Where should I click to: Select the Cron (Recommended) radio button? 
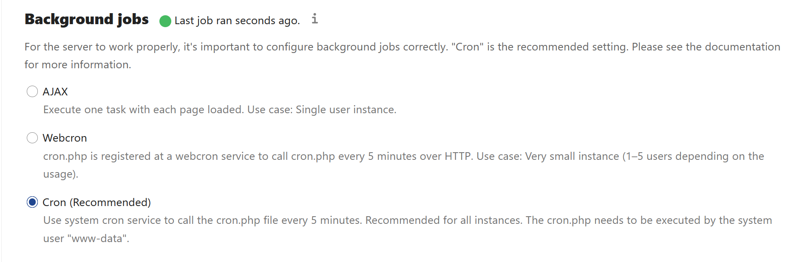(x=32, y=202)
